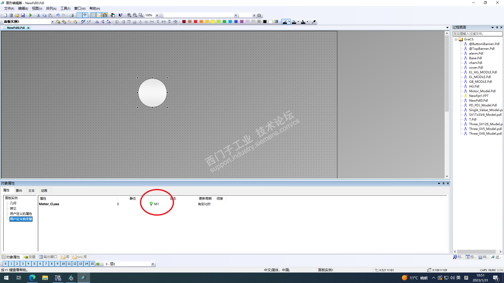Pick the red color swatch
504x283 pixels.
[x=196, y=22]
